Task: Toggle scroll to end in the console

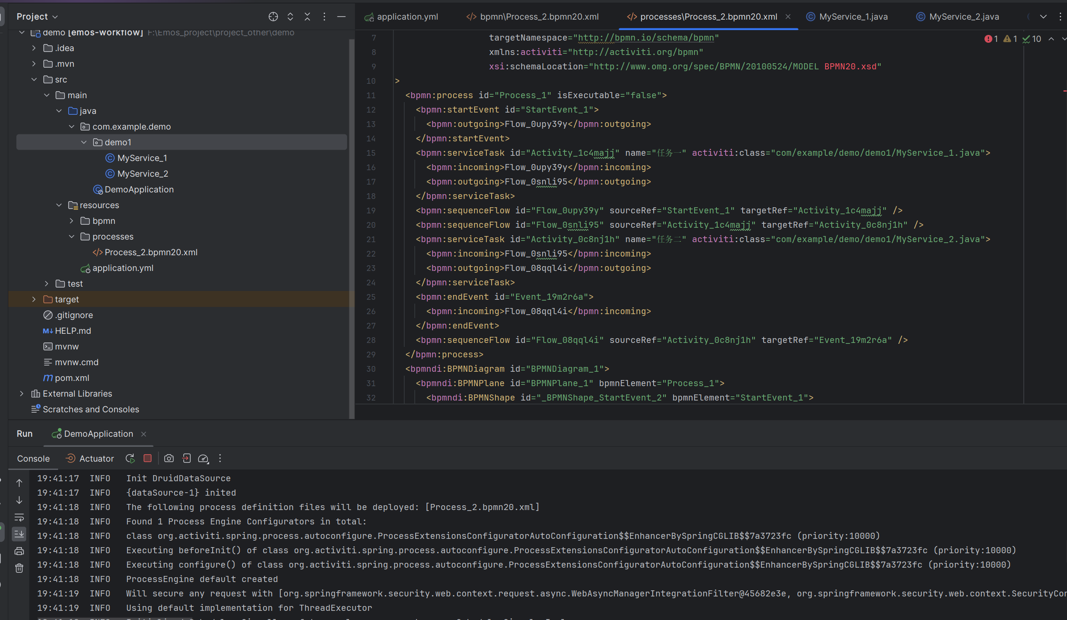Action: 19,534
